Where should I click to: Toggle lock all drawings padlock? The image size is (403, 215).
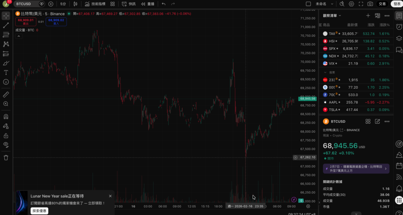coord(6,135)
